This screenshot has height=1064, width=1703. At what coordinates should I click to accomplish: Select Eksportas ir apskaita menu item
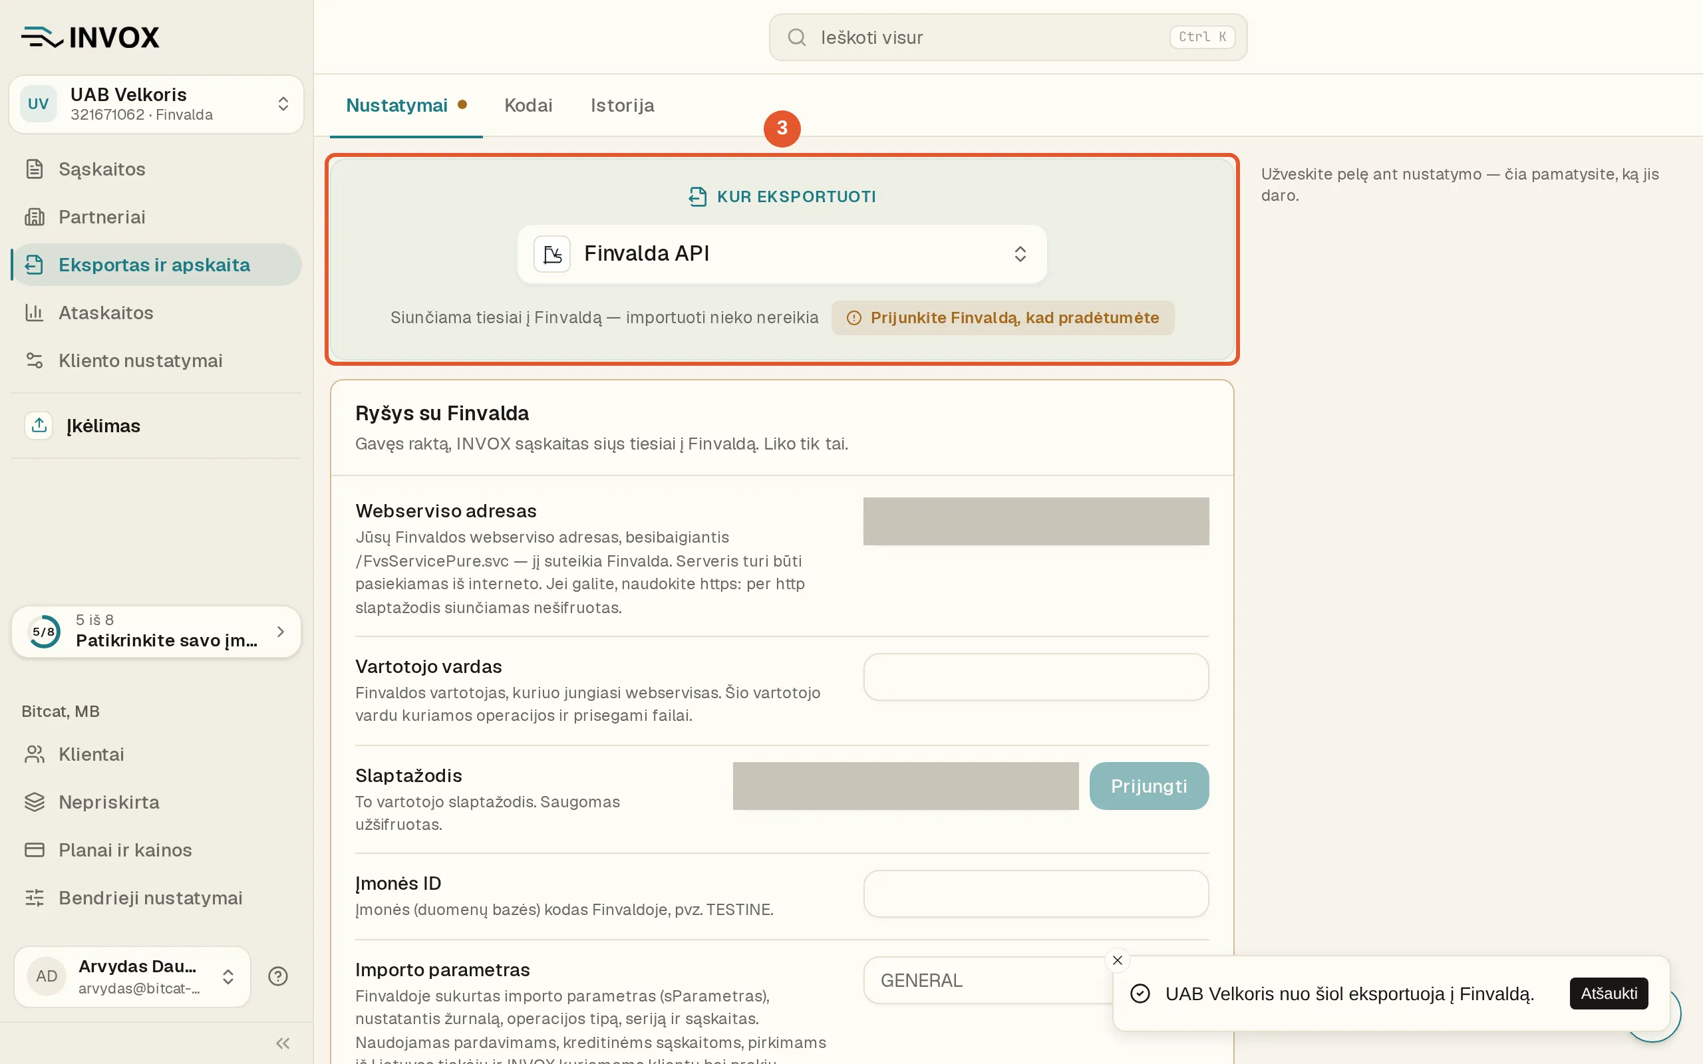point(156,265)
